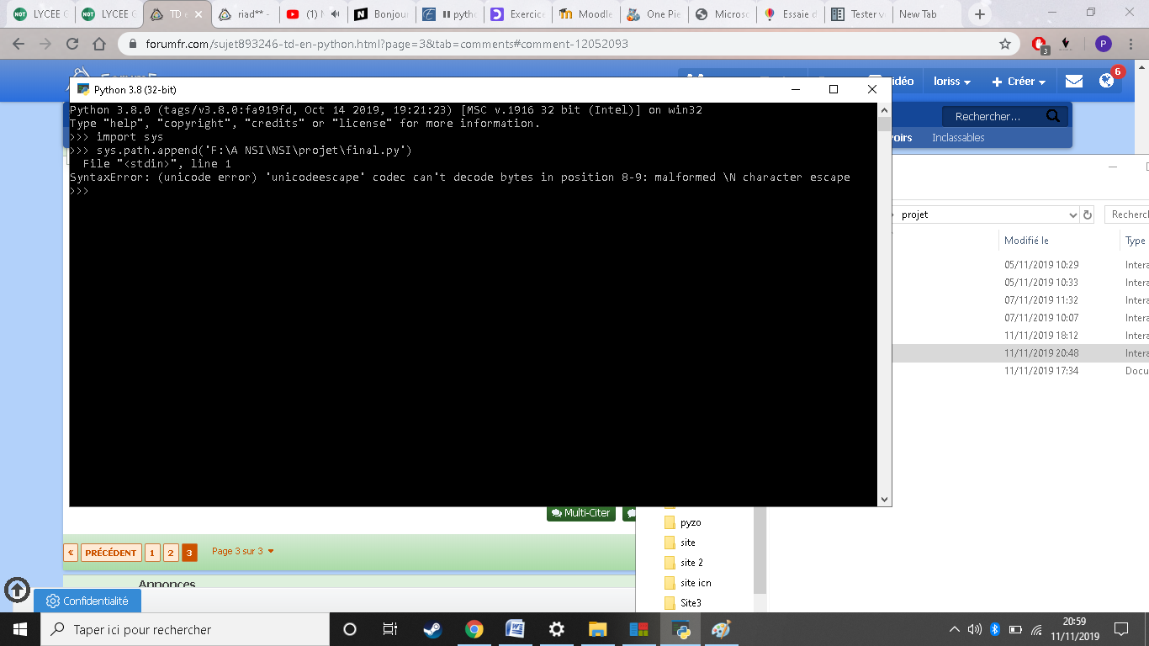The image size is (1149, 646).
Task: Click the Chrome home button
Action: coord(99,44)
